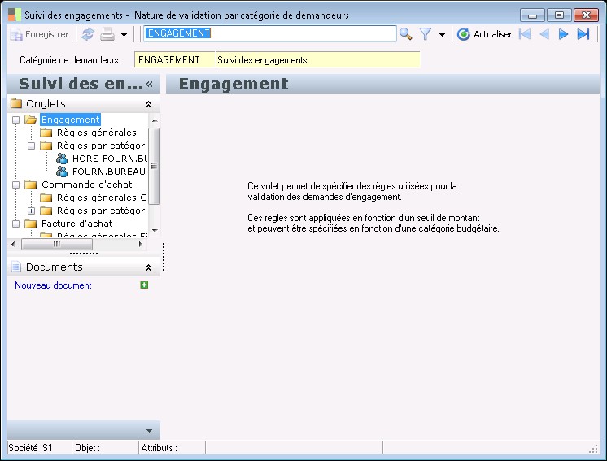Click the Facture d'achat folder icon
607x461 pixels.
[31, 224]
